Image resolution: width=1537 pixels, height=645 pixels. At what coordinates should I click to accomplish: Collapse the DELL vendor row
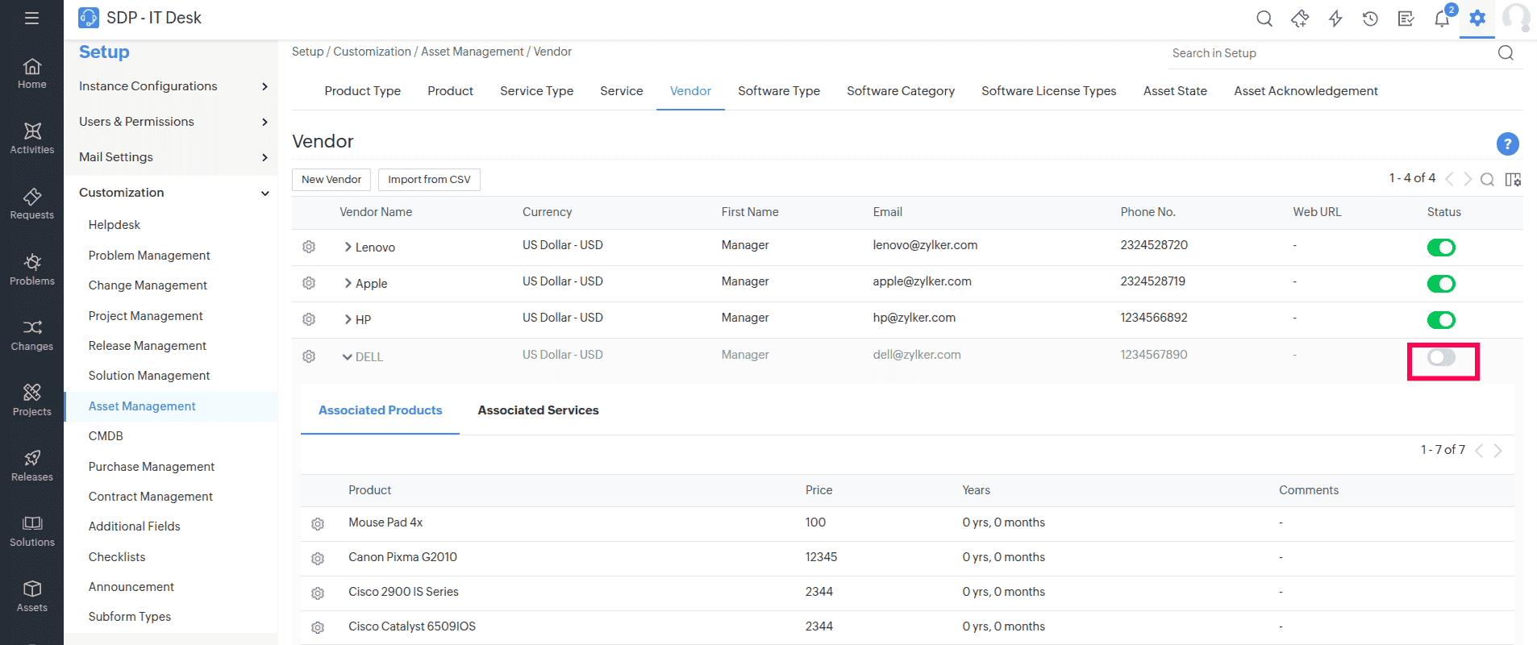(348, 356)
